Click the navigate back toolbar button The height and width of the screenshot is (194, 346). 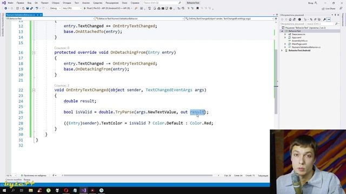click(6, 9)
